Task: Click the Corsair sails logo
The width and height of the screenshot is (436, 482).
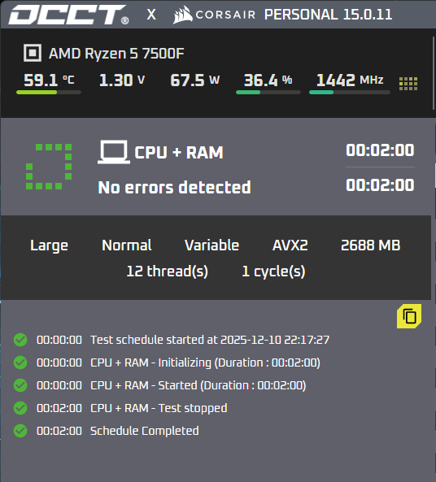Action: click(x=183, y=15)
